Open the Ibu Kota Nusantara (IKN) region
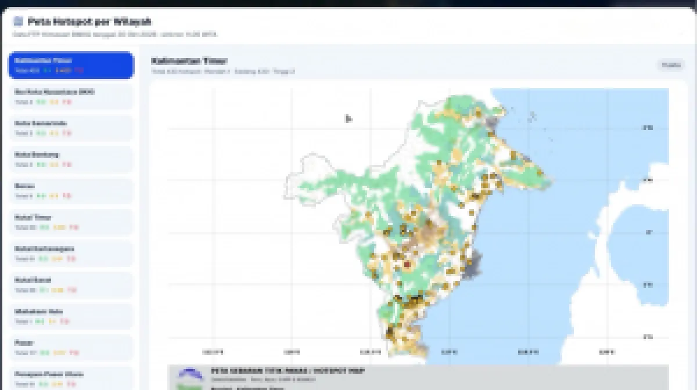 (x=71, y=96)
